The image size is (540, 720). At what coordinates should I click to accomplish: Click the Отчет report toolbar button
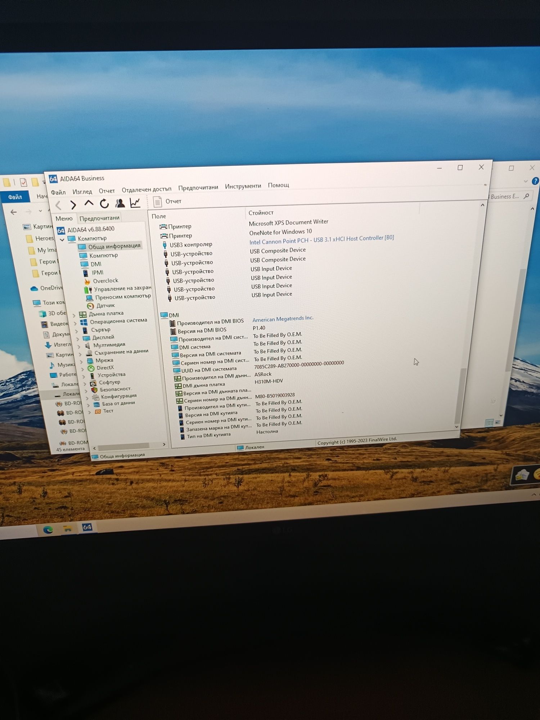[168, 202]
